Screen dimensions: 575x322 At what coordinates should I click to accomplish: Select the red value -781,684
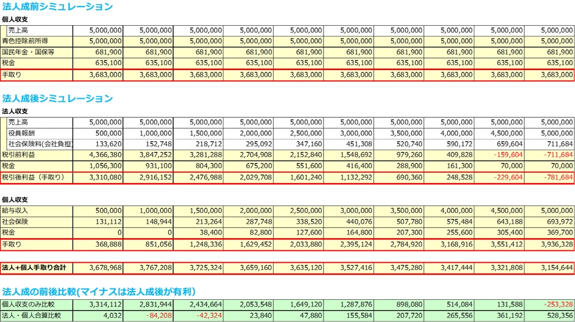[549, 177]
